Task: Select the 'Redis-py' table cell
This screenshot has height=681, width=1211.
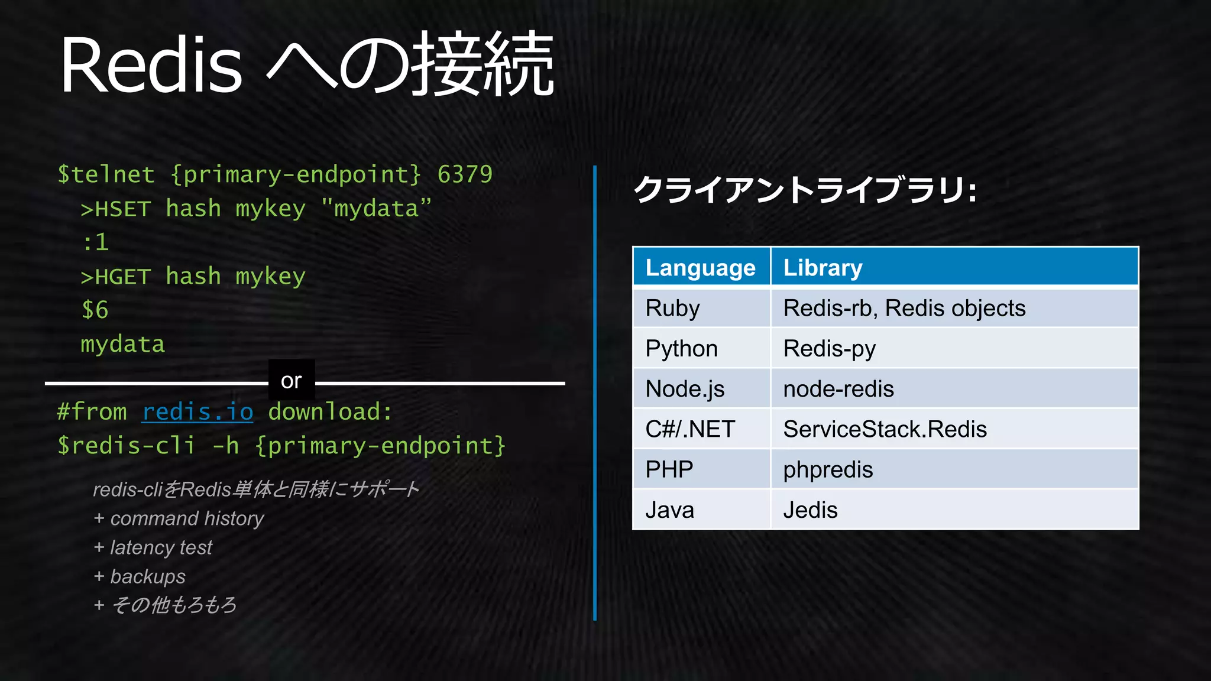Action: (x=954, y=348)
